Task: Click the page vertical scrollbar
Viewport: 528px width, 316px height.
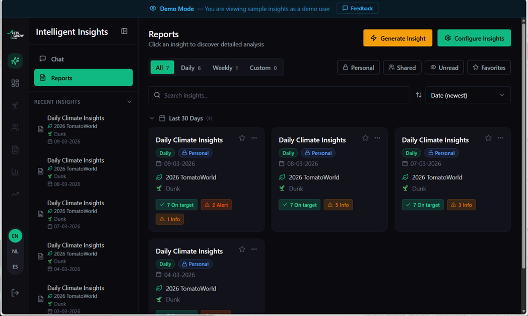Action: tap(523, 145)
